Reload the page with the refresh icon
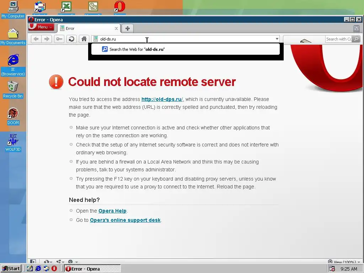Viewport: 364px width, 273px height. [71, 39]
